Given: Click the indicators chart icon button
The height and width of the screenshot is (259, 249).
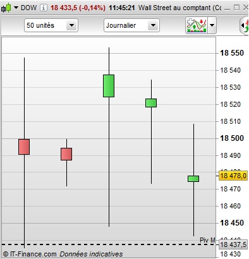Looking at the screenshot, I should click(x=197, y=25).
